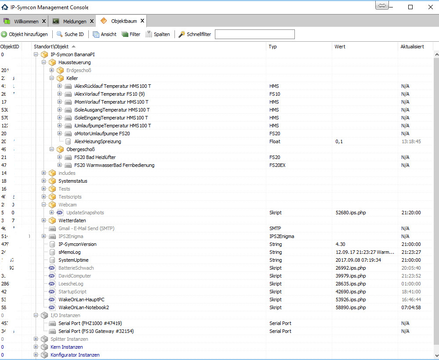
Task: Click the BatterieSchwach php script icon
Action: pyautogui.click(x=52, y=268)
